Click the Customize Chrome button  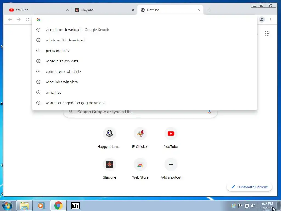tap(249, 187)
